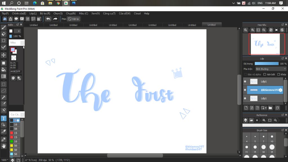The height and width of the screenshot is (162, 288).
Task: Enable the Xén bớt checkbox
Action: [x=265, y=74]
